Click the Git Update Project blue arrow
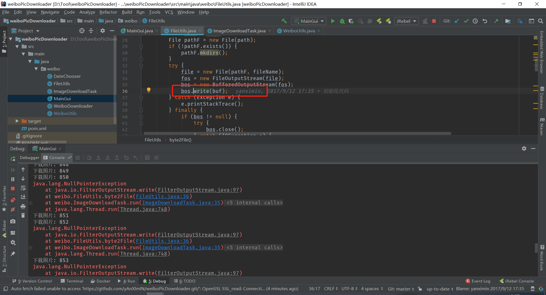The height and width of the screenshot is (295, 546). coord(457,21)
